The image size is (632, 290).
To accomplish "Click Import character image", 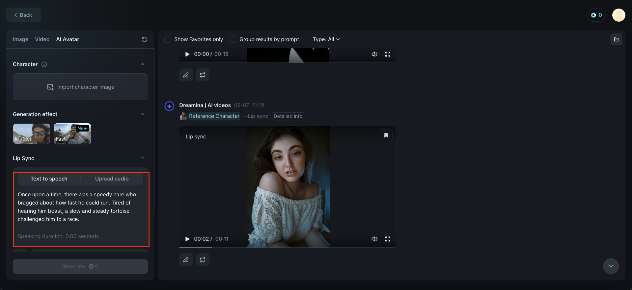I will coord(80,87).
